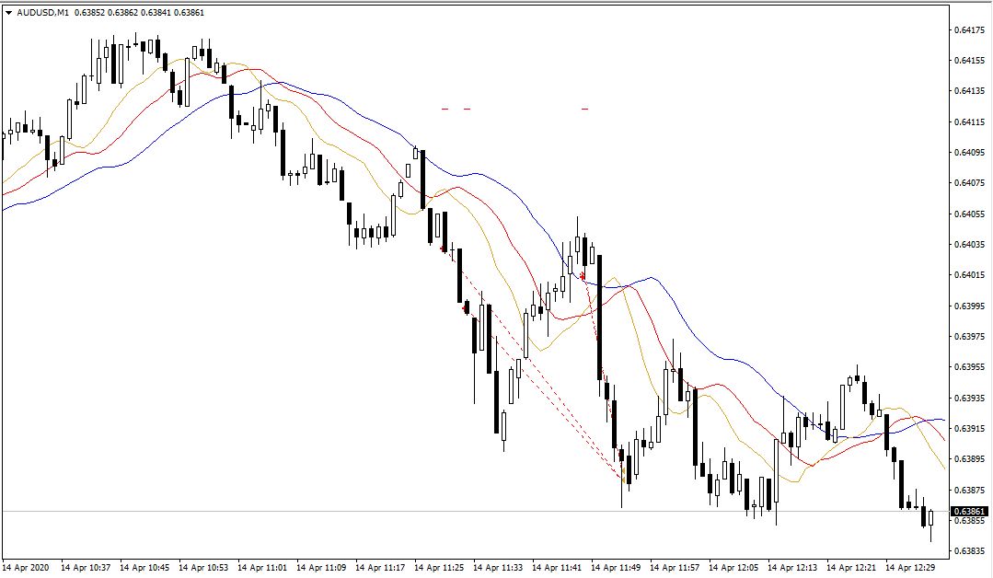
Task: Click the 14 Apr 11:09 time label
Action: pos(321,567)
